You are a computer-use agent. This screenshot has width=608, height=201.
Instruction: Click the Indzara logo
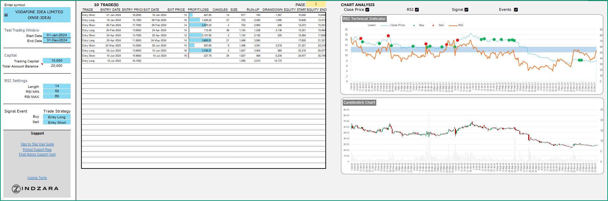pos(35,189)
